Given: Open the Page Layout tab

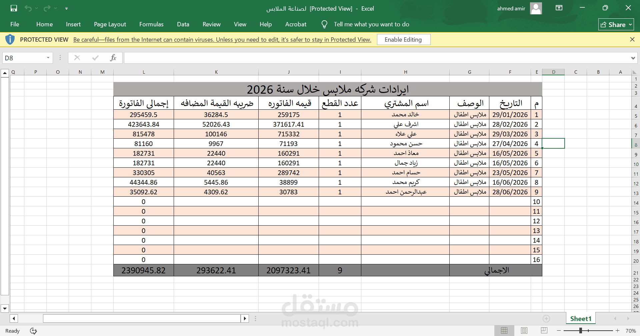Looking at the screenshot, I should click(x=110, y=24).
